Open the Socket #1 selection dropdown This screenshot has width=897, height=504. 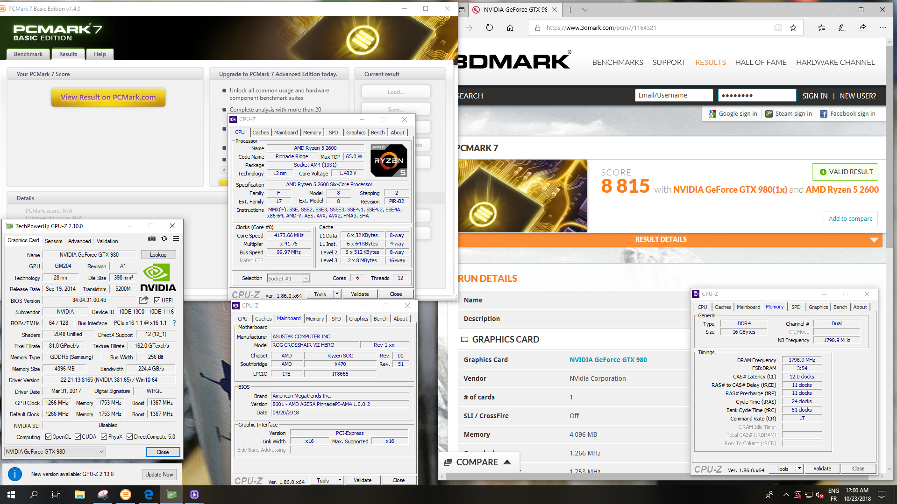[x=288, y=279]
